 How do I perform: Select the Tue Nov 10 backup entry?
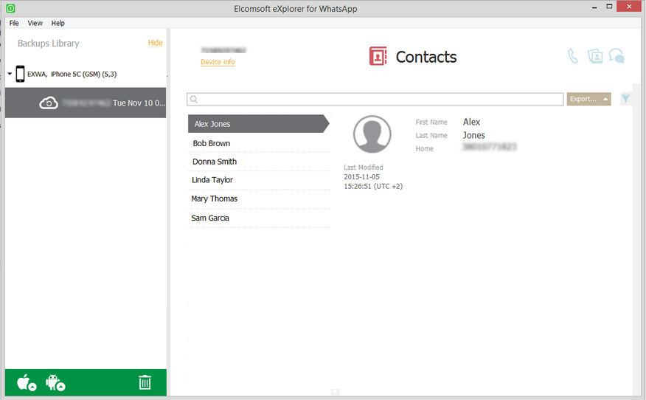tap(86, 103)
